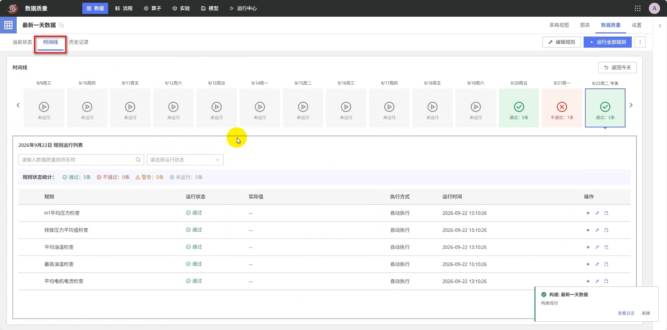Go to next dates with right chevron
Viewport: 667px width, 330px height.
click(631, 105)
